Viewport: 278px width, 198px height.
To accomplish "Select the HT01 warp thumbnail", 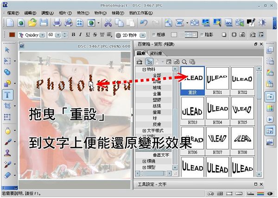I will [217, 80].
